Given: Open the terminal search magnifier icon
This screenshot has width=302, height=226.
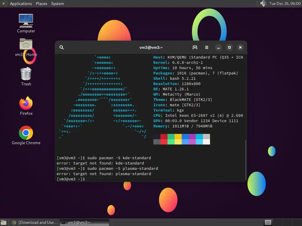Looking at the screenshot, I should (x=62, y=47).
